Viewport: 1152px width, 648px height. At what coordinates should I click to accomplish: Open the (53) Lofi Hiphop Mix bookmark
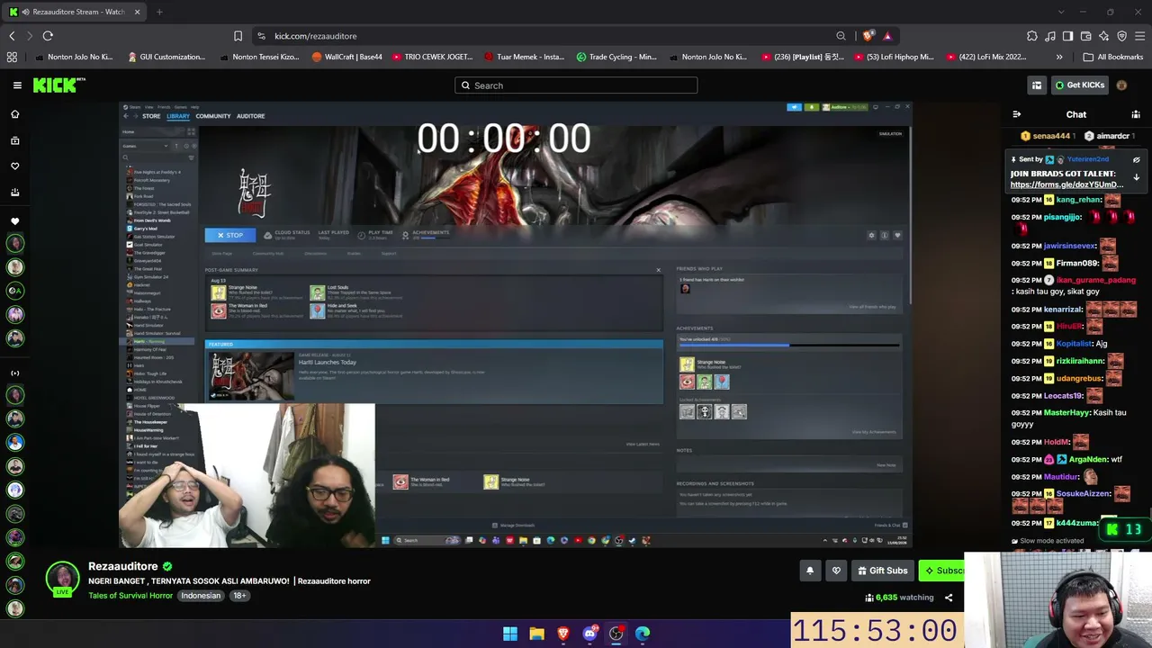893,57
